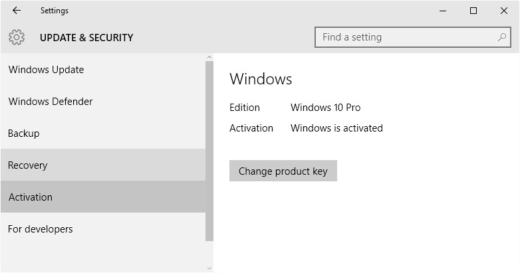Viewport: 520px width, 273px height.
Task: Click the search magnifier icon
Action: pyautogui.click(x=502, y=37)
